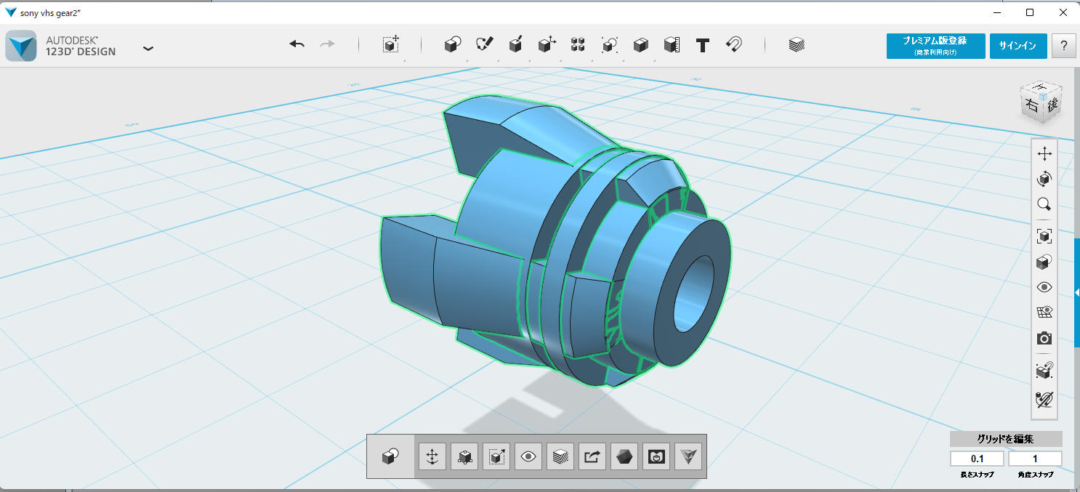Expand the 123D Design application menu chevron
Image resolution: width=1080 pixels, height=492 pixels.
(x=148, y=49)
